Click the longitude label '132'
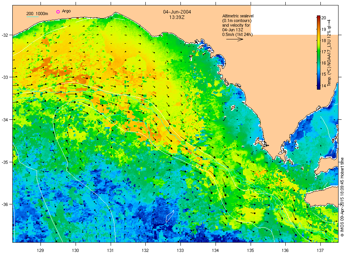Image resolution: width=347 pixels, height=255 pixels. 145,250
